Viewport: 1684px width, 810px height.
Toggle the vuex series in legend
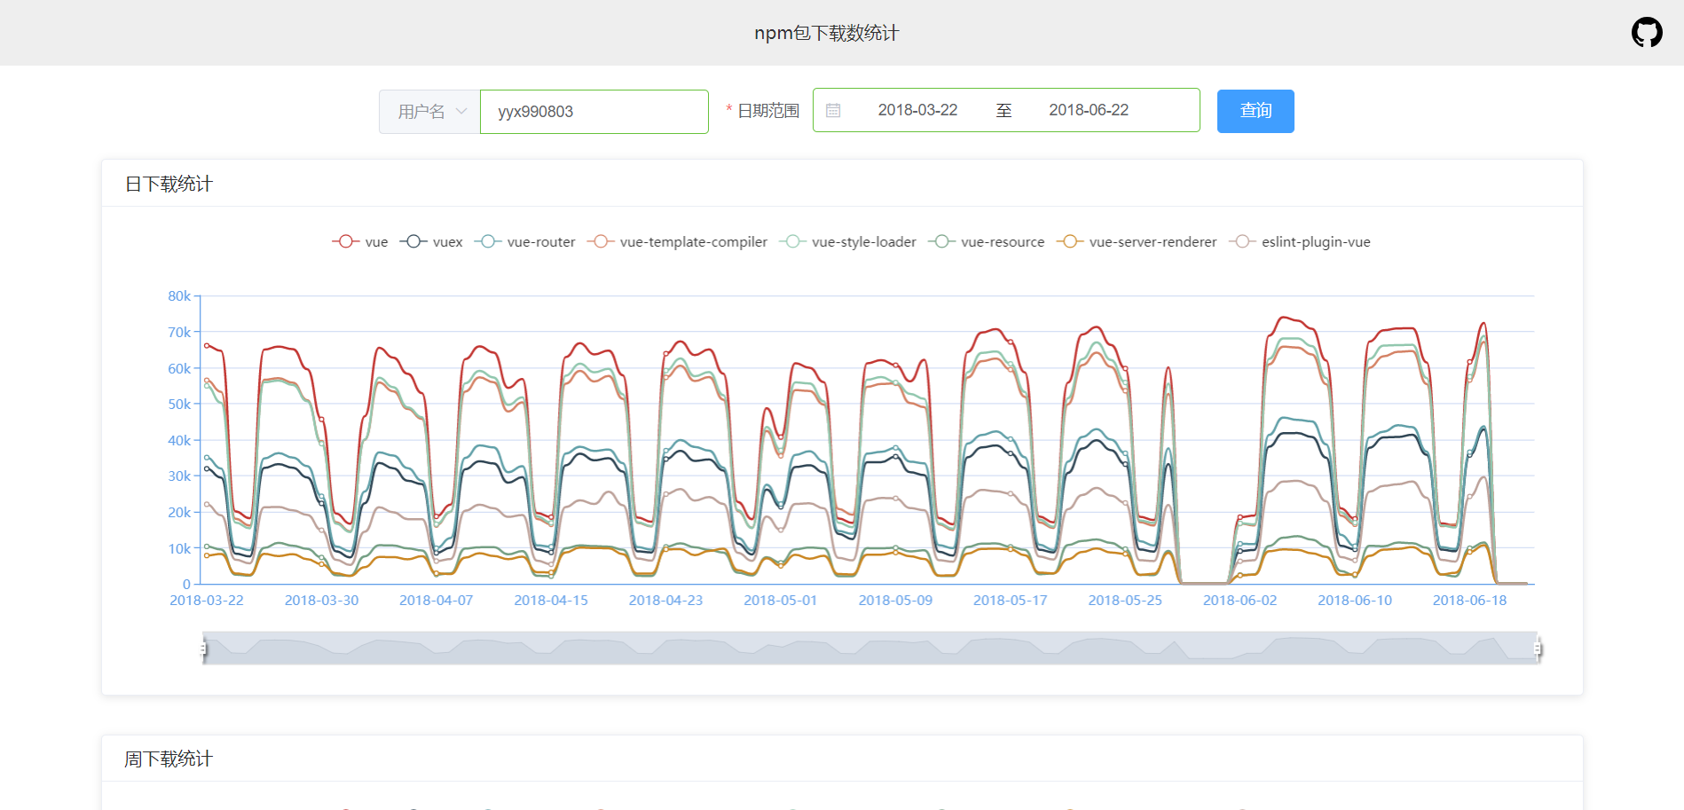click(431, 241)
